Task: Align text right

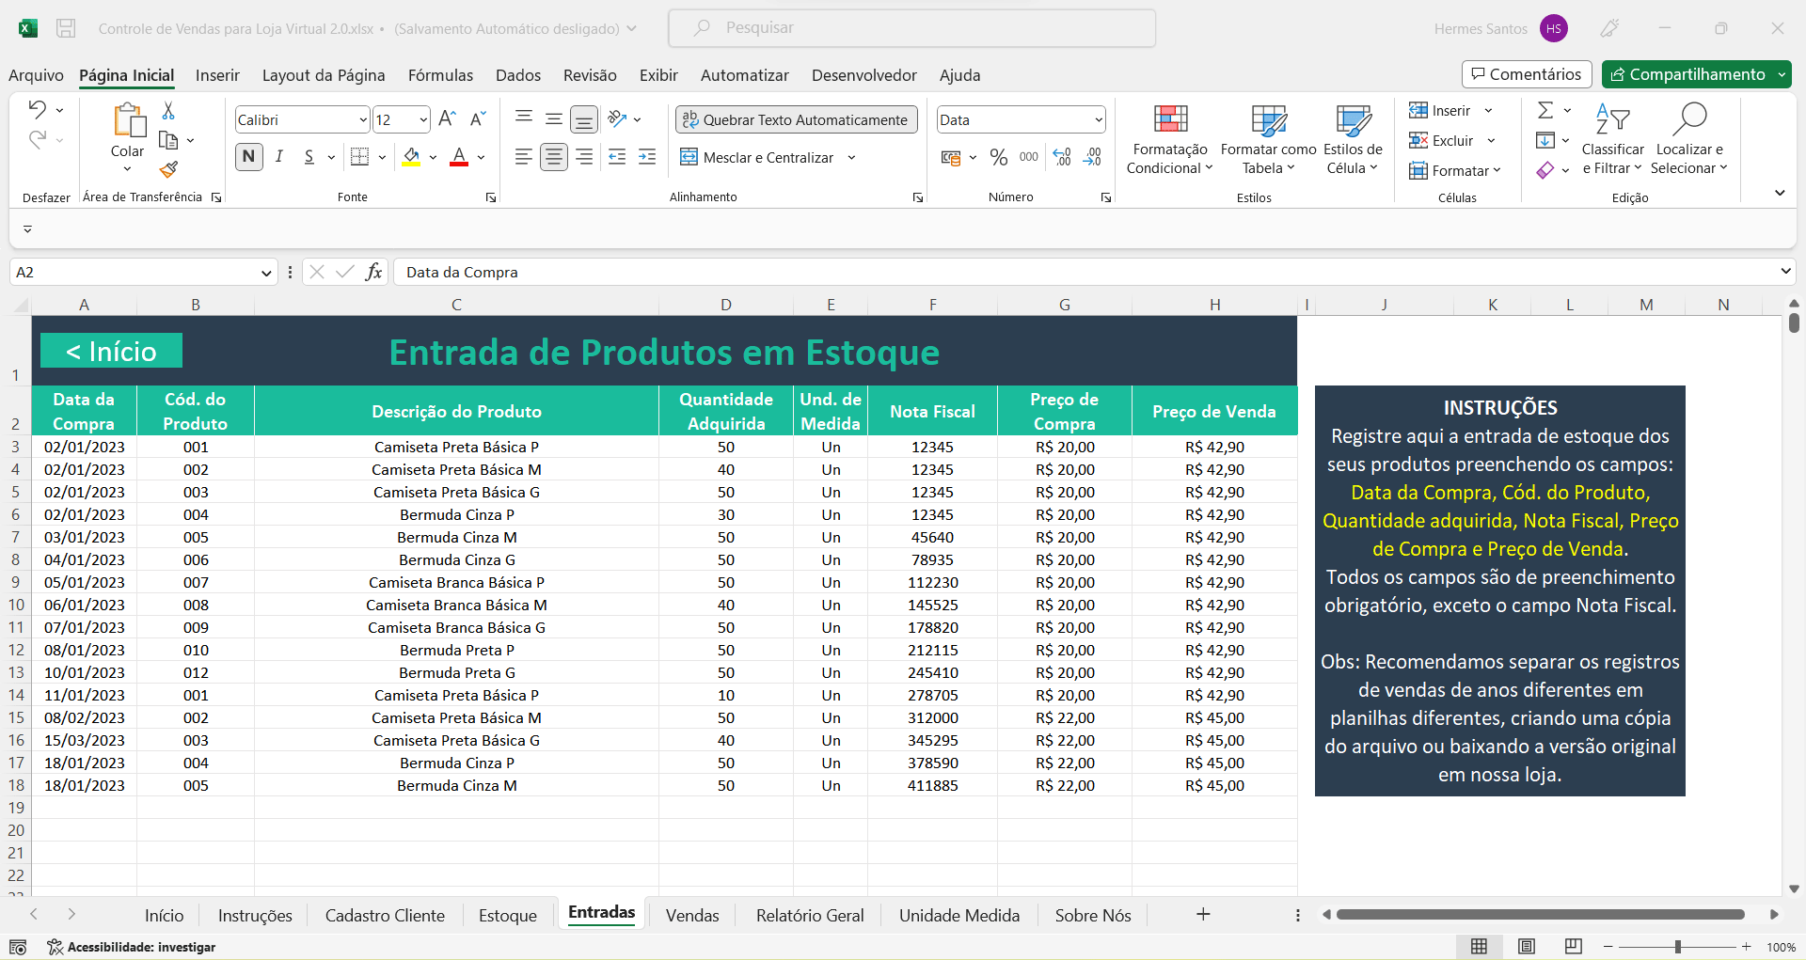Action: 584,157
